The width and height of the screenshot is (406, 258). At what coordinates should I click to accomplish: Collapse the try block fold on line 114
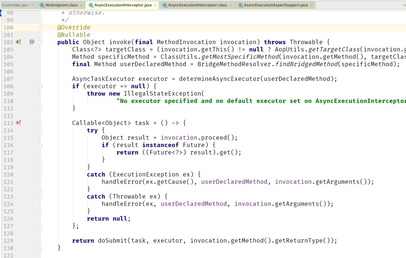click(x=40, y=130)
